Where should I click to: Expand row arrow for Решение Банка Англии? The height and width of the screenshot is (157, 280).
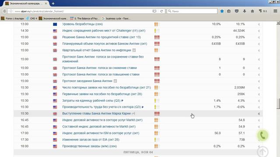259,38
